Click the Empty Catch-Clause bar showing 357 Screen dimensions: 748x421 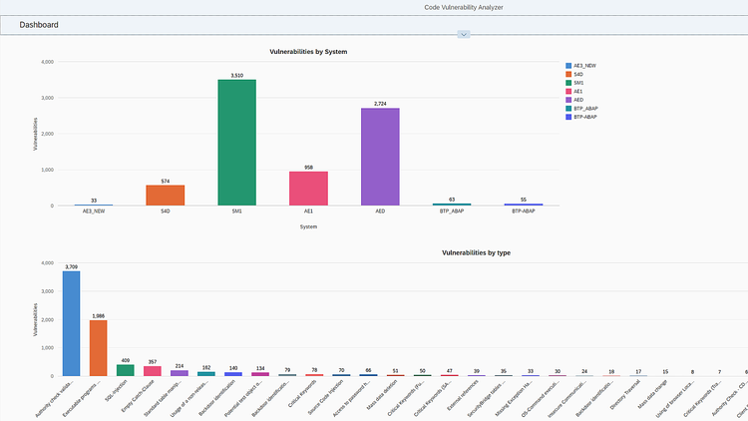tap(153, 371)
